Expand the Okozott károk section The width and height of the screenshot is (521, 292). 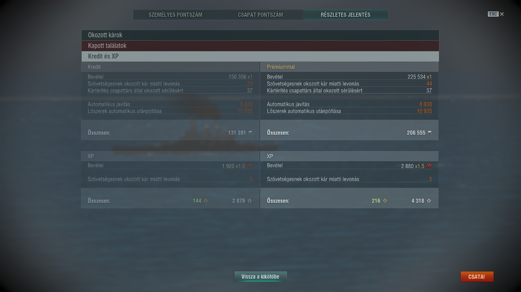[x=260, y=35]
